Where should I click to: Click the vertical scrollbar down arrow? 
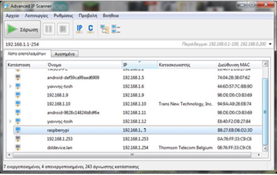[265, 149]
